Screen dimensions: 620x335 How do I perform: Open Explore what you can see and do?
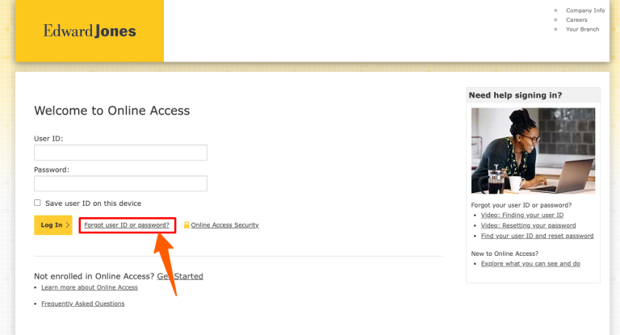tap(530, 264)
